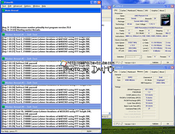
Task: Click the background window's horizontal scrollbar arrow
Action: [x=109, y=113]
